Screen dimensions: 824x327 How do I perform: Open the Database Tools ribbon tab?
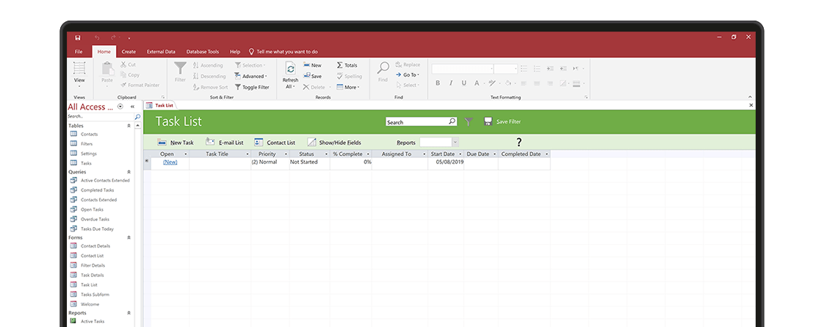203,51
